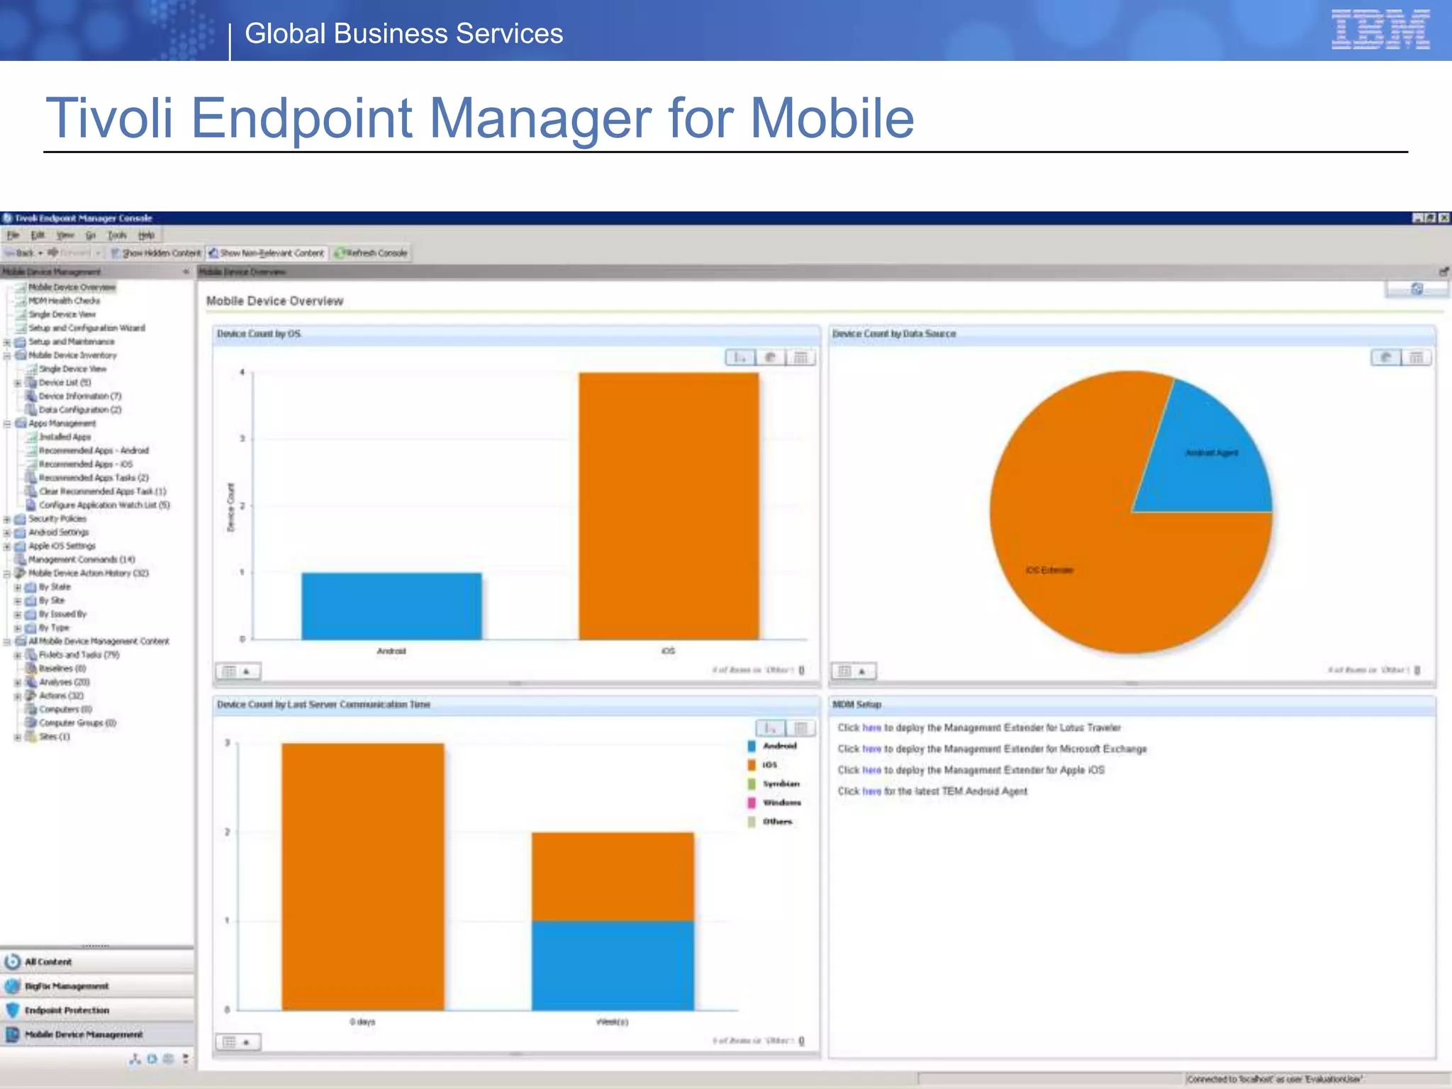Open the Help menu
1452x1089 pixels.
(146, 235)
